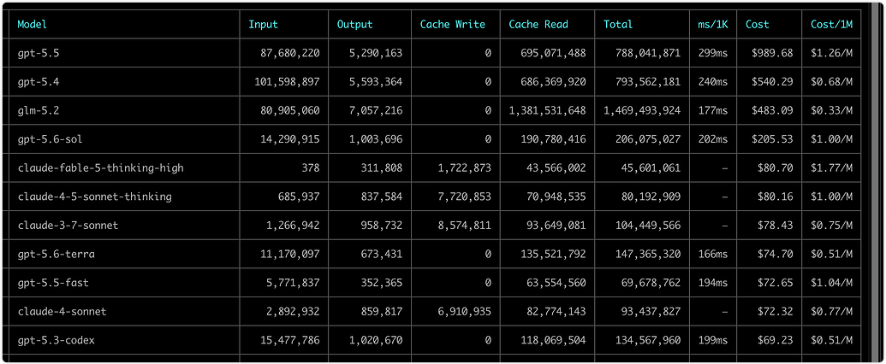The image size is (886, 364).
Task: Click cache read value 118,069,504
Action: [553, 340]
